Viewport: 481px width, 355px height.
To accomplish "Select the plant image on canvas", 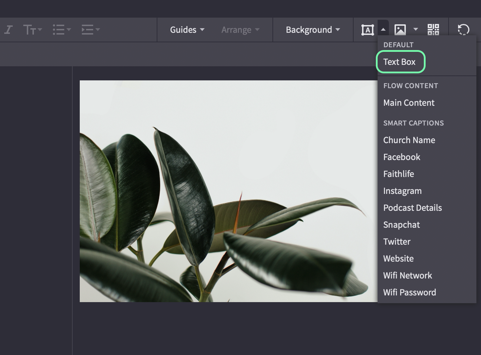I will point(228,191).
